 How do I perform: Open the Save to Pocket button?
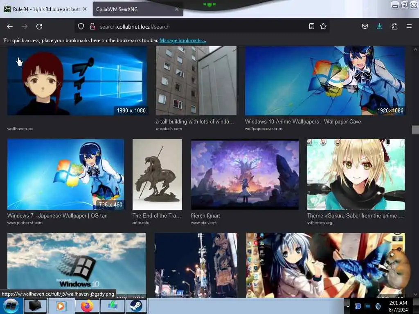tap(365, 26)
